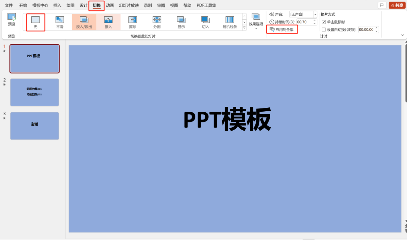
Task: Open 效果选项 effect options
Action: [x=256, y=21]
